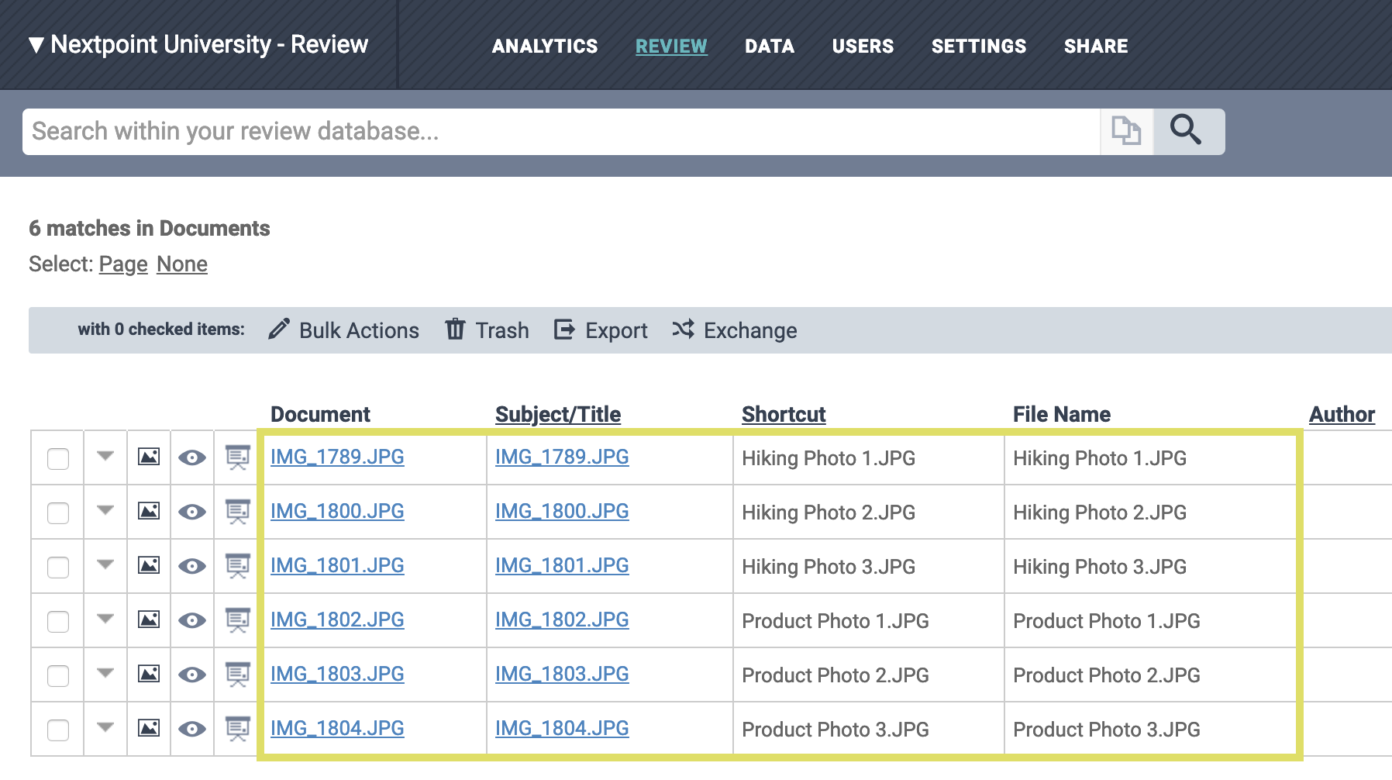Open image icon for IMG_1802.JPG row

(x=149, y=620)
